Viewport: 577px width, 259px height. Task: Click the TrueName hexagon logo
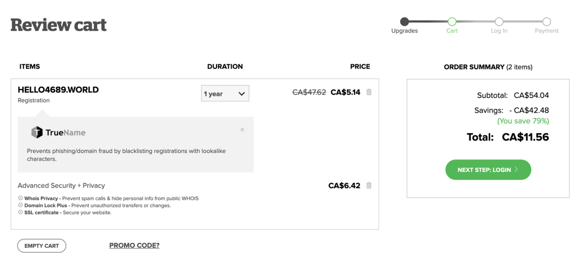[37, 133]
